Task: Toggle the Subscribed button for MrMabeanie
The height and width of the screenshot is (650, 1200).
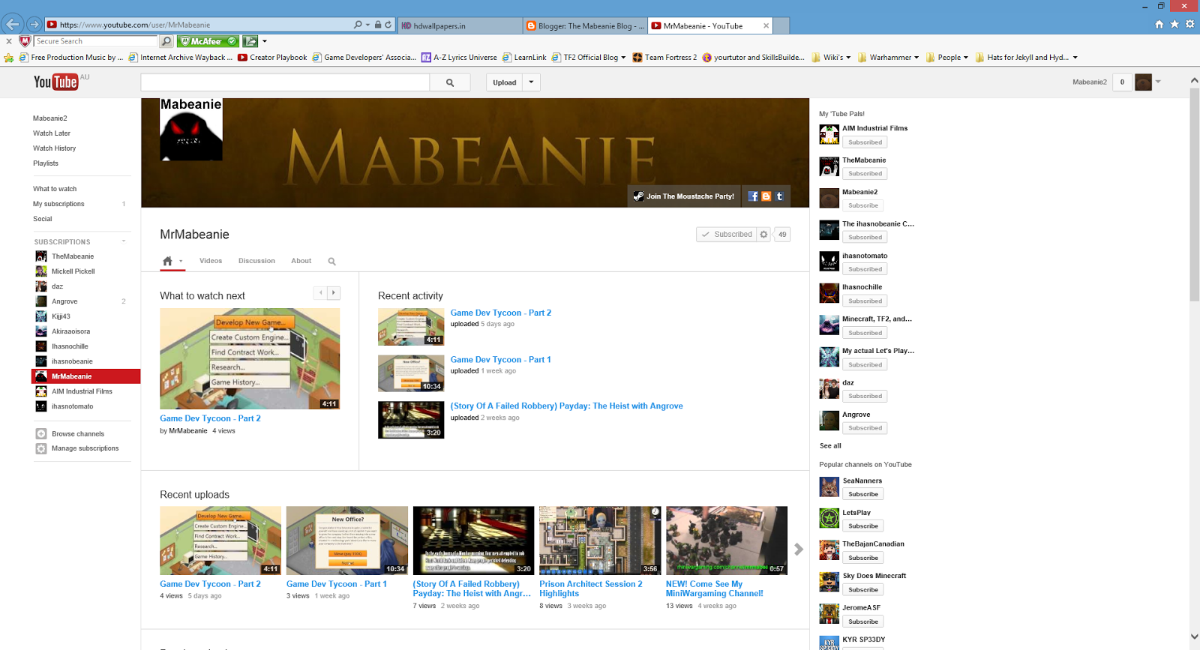Action: [726, 235]
